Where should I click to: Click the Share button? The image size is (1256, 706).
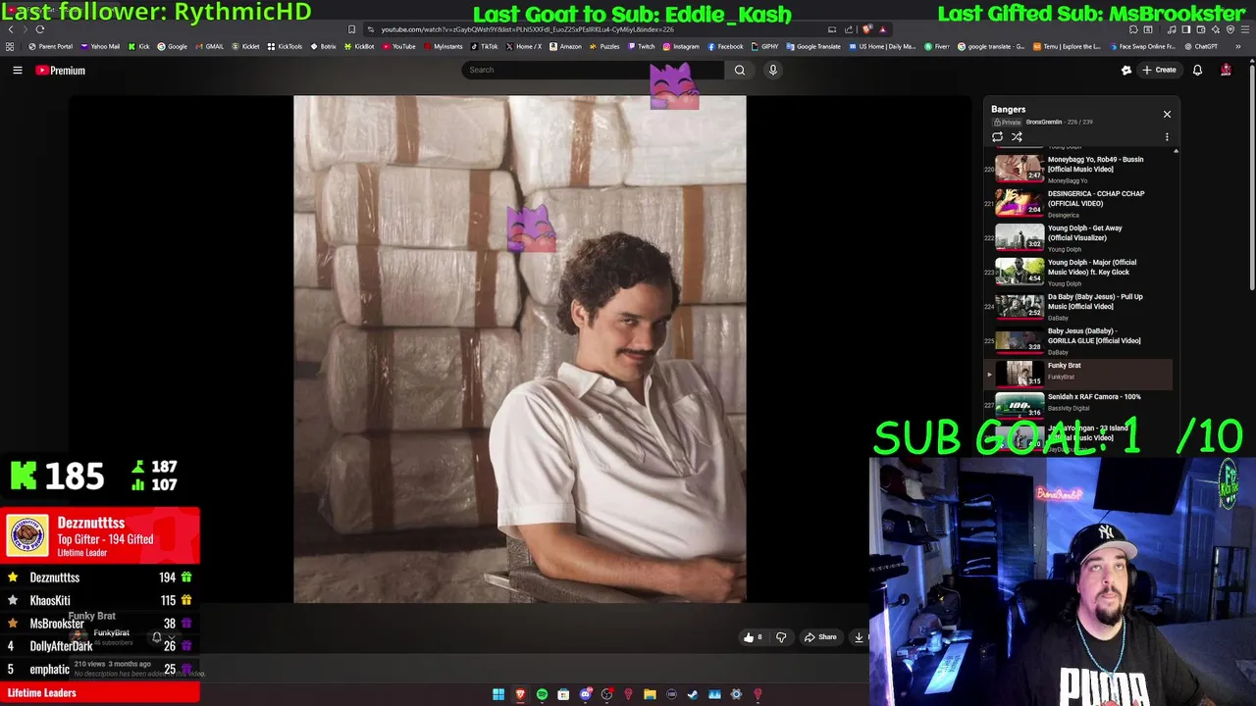[x=820, y=637]
